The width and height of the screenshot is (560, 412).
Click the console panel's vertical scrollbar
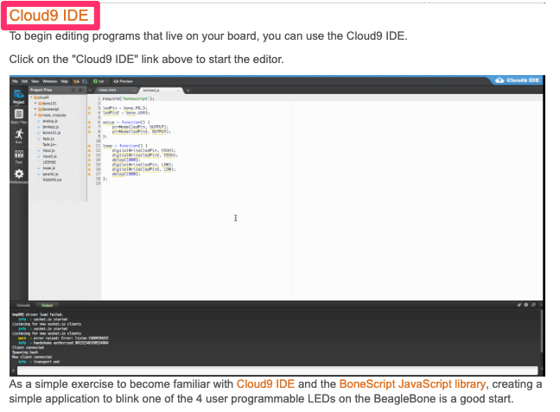point(541,332)
